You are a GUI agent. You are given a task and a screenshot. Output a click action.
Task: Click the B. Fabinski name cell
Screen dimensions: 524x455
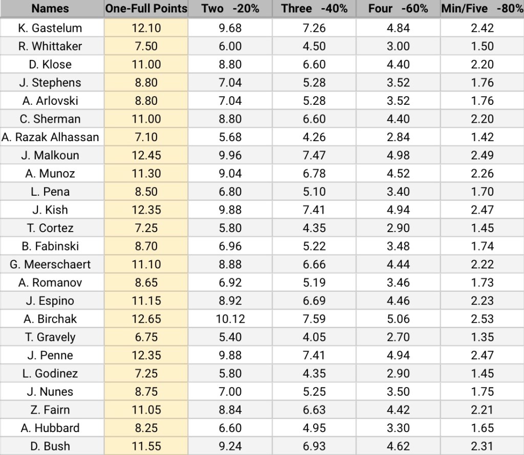(x=50, y=246)
